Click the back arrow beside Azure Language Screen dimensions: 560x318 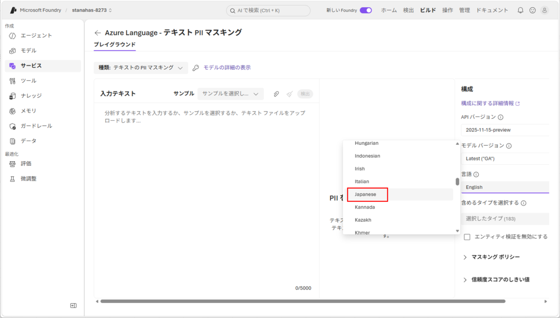pos(98,33)
